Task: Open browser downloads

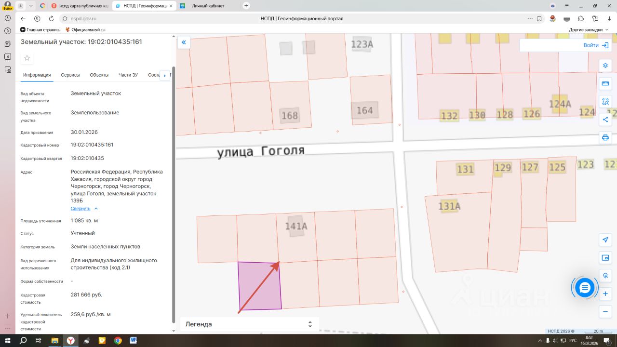Action: 609,19
